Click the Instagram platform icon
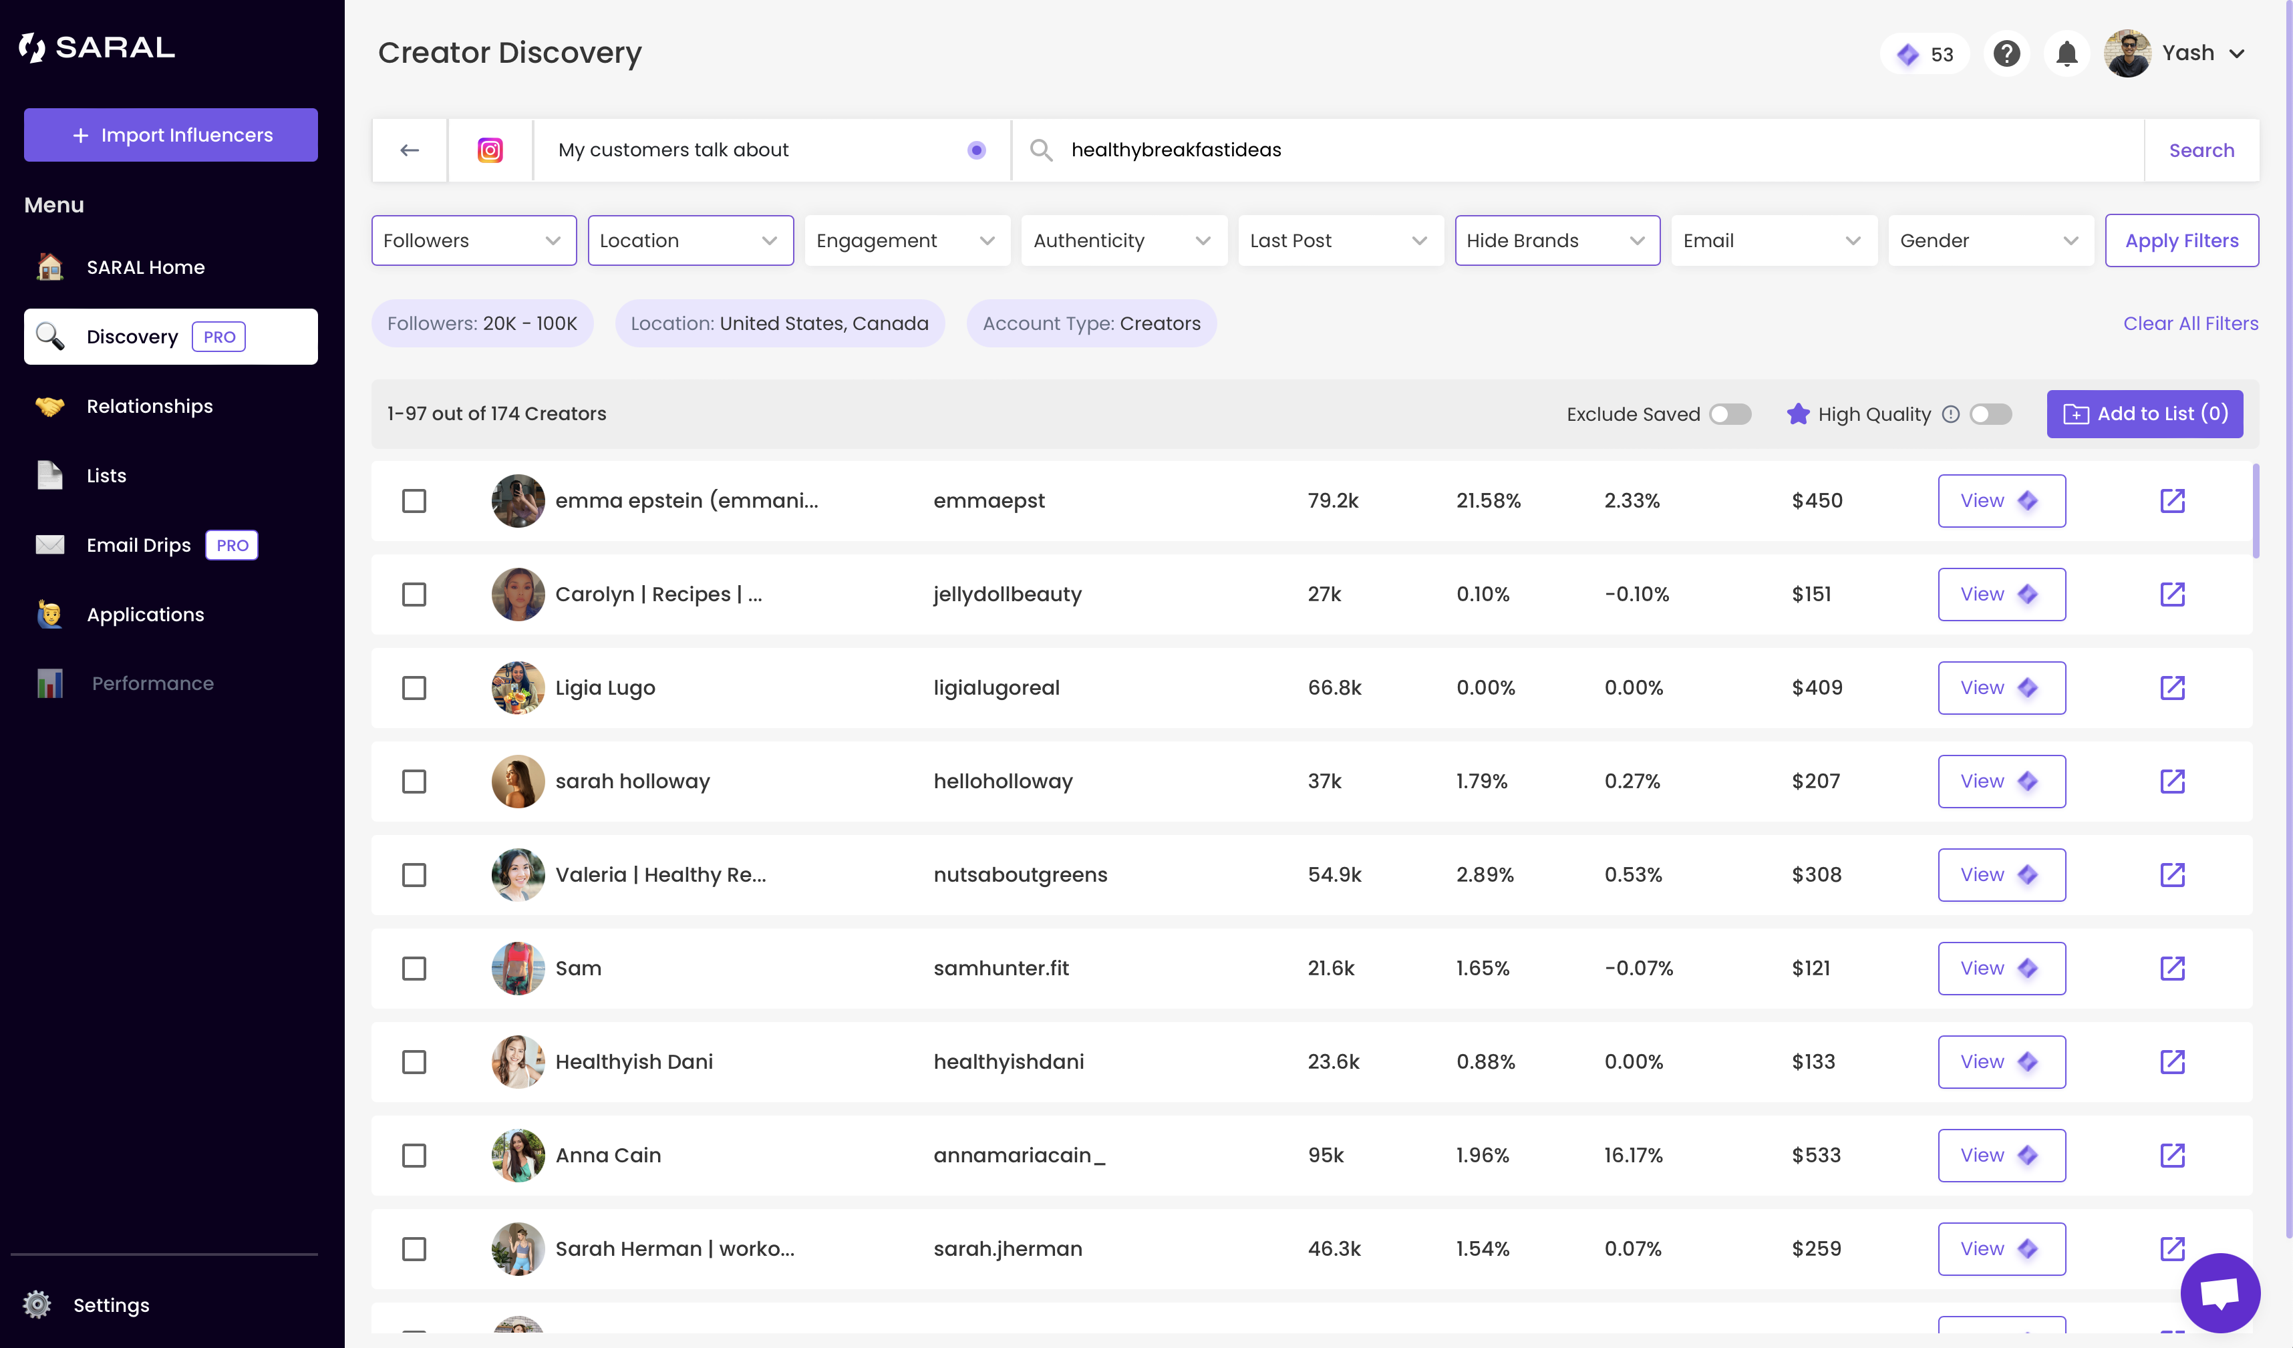Screen dimensions: 2293x1348 (490, 150)
